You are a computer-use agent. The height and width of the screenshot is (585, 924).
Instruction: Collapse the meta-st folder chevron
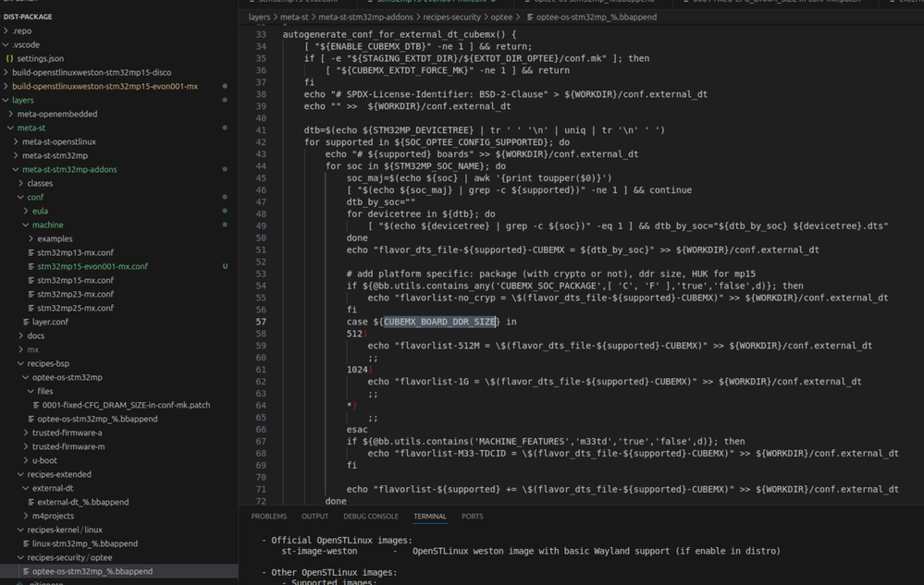click(10, 128)
